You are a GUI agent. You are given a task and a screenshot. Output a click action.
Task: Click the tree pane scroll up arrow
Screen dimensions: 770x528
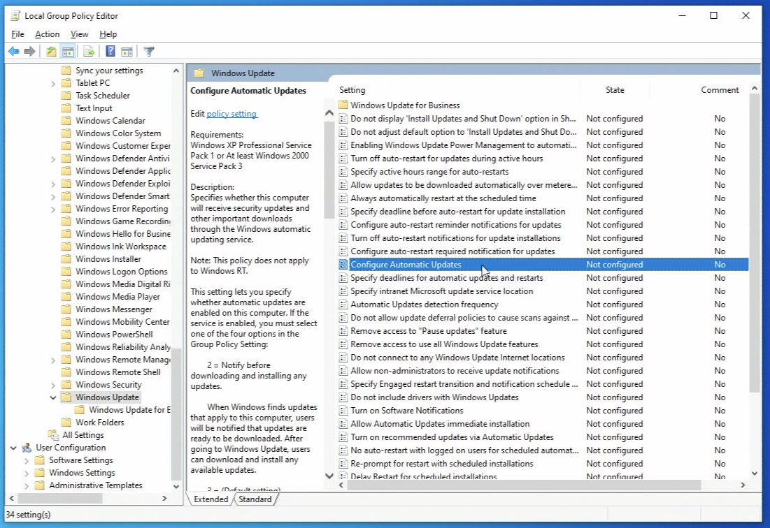[176, 71]
